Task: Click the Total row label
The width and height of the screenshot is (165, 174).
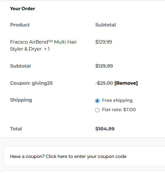Action: (16, 129)
